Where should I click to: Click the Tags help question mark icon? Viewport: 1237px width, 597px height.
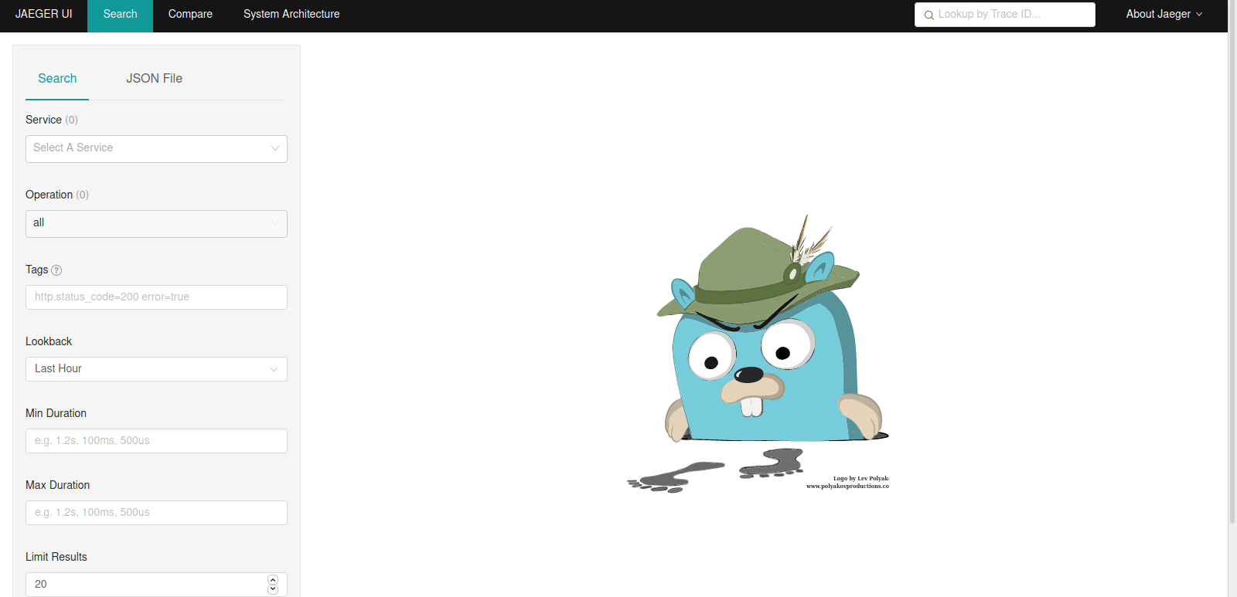tap(56, 270)
